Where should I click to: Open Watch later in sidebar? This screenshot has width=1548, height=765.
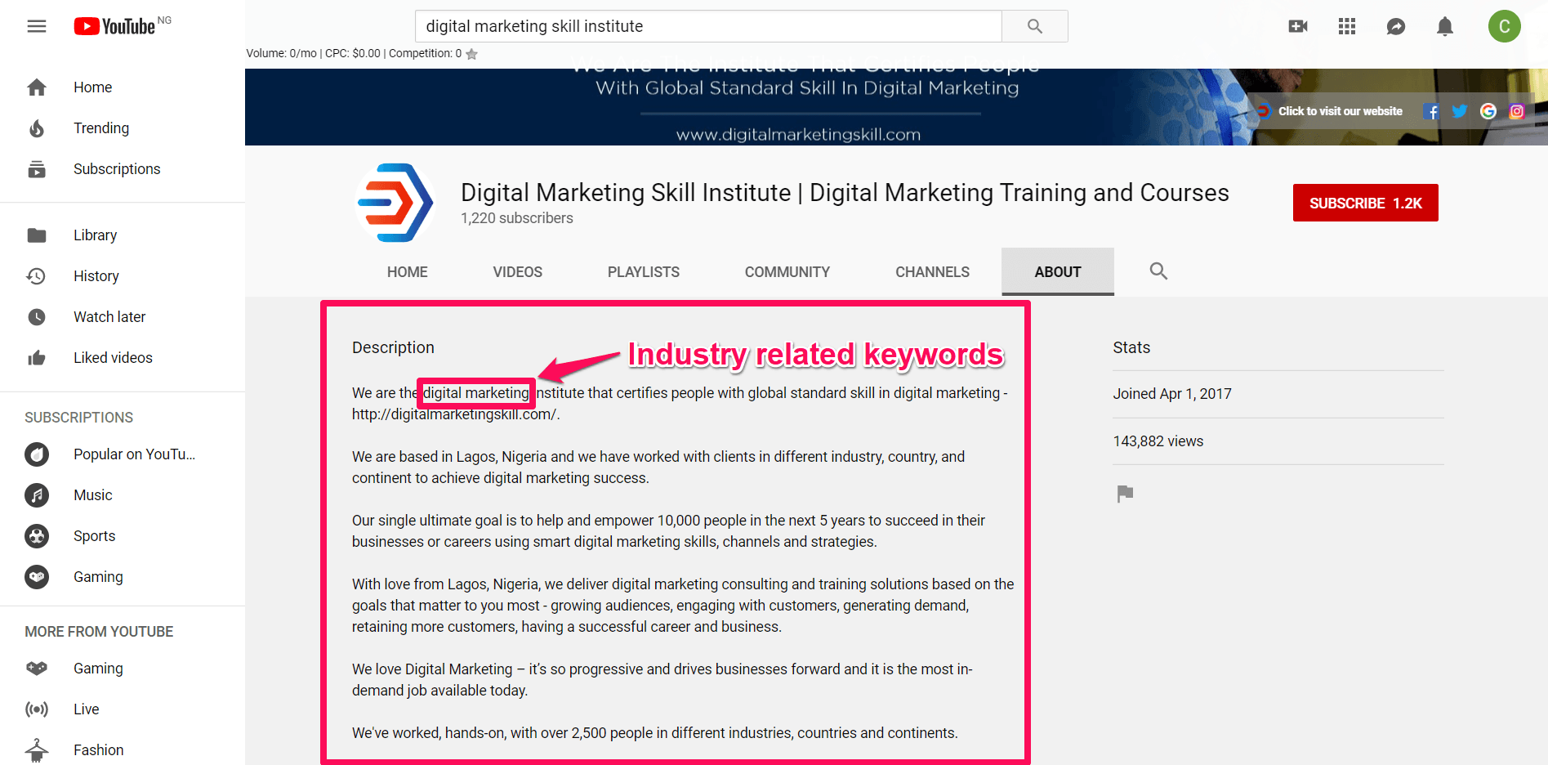109,317
